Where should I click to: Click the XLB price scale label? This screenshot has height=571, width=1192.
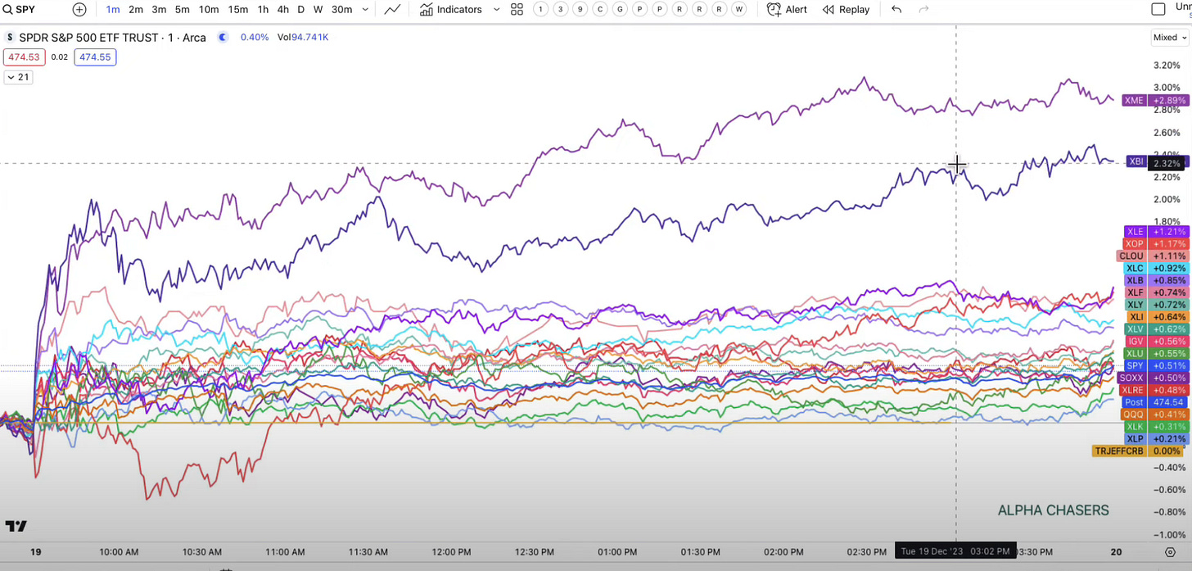(1154, 281)
